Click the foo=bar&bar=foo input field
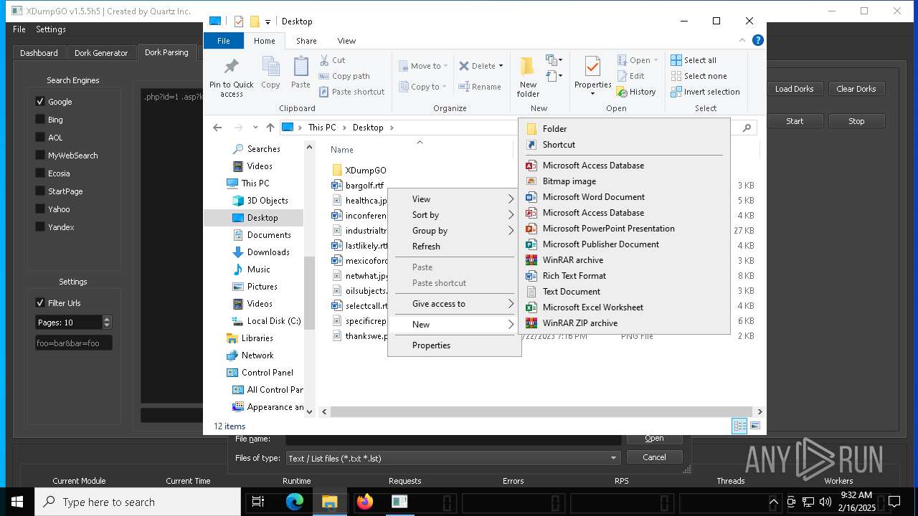The height and width of the screenshot is (516, 918). click(x=74, y=343)
